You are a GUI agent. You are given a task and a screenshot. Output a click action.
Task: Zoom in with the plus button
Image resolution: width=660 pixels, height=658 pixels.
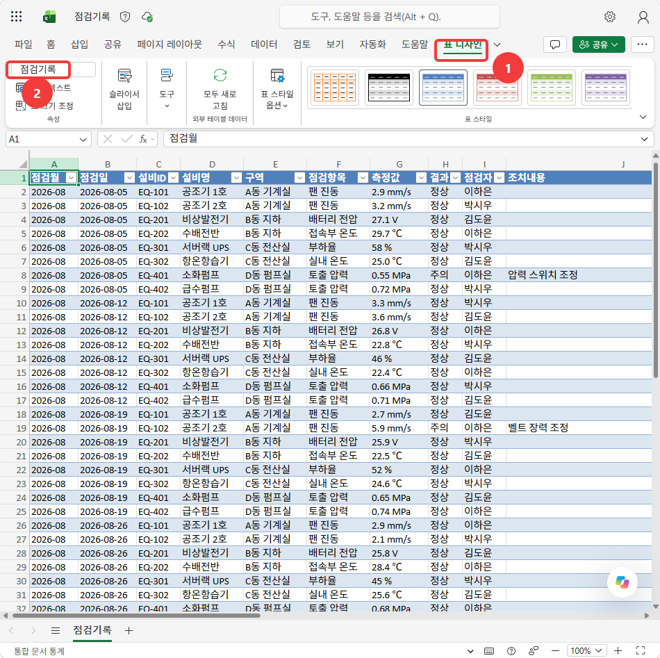click(x=618, y=651)
